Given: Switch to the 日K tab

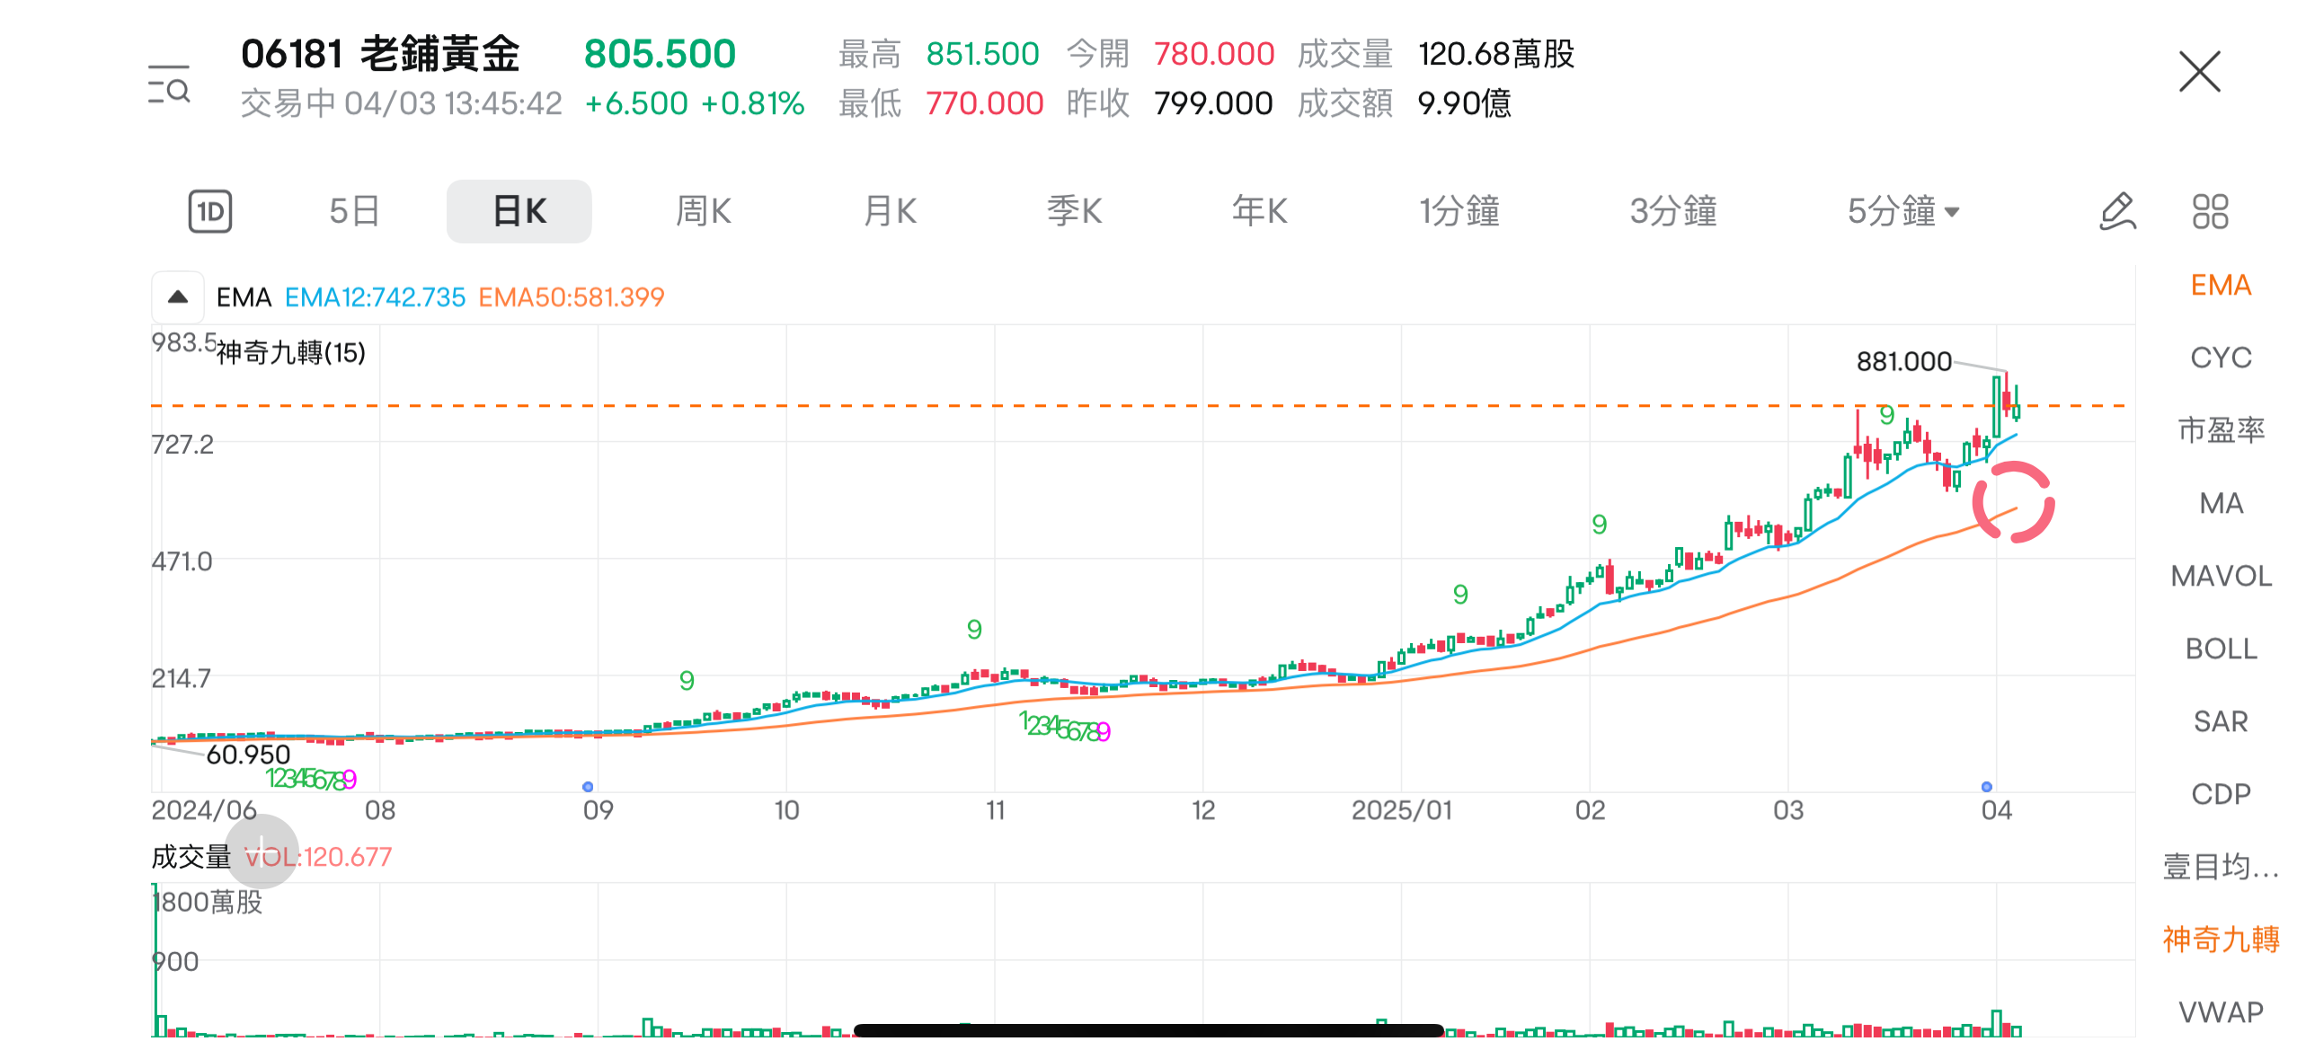Looking at the screenshot, I should pyautogui.click(x=518, y=210).
